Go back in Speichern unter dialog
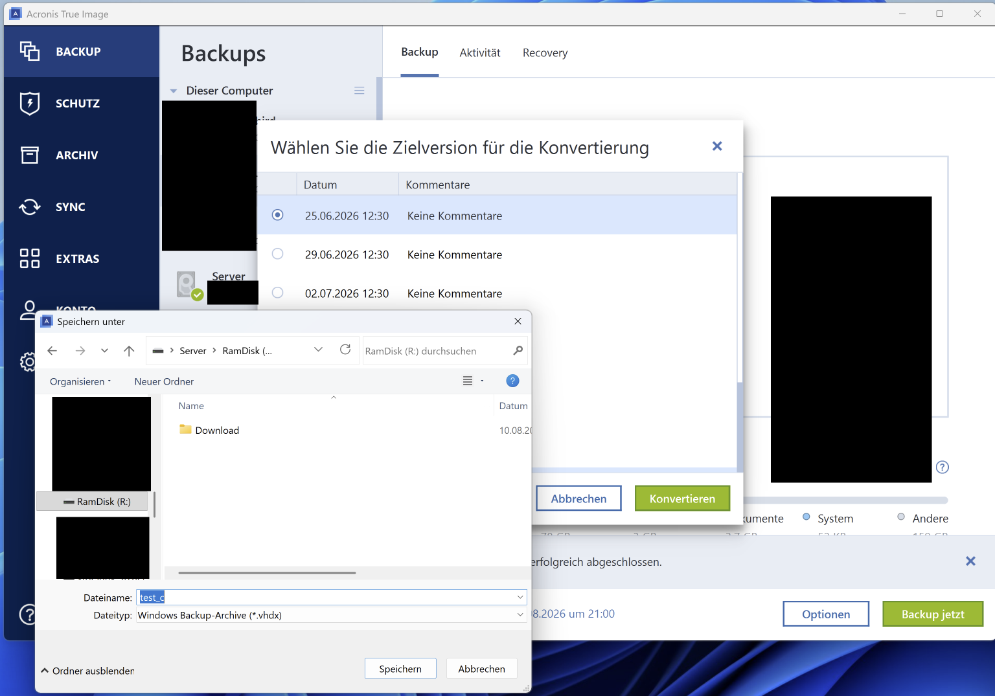The width and height of the screenshot is (995, 696). point(52,351)
